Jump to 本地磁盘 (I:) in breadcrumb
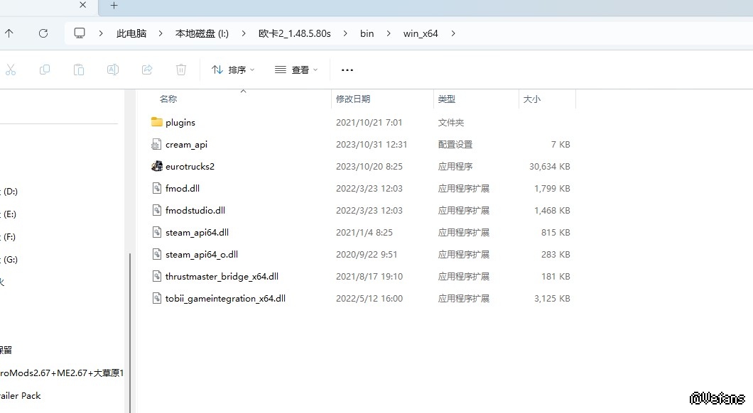This screenshot has width=753, height=413. [202, 33]
